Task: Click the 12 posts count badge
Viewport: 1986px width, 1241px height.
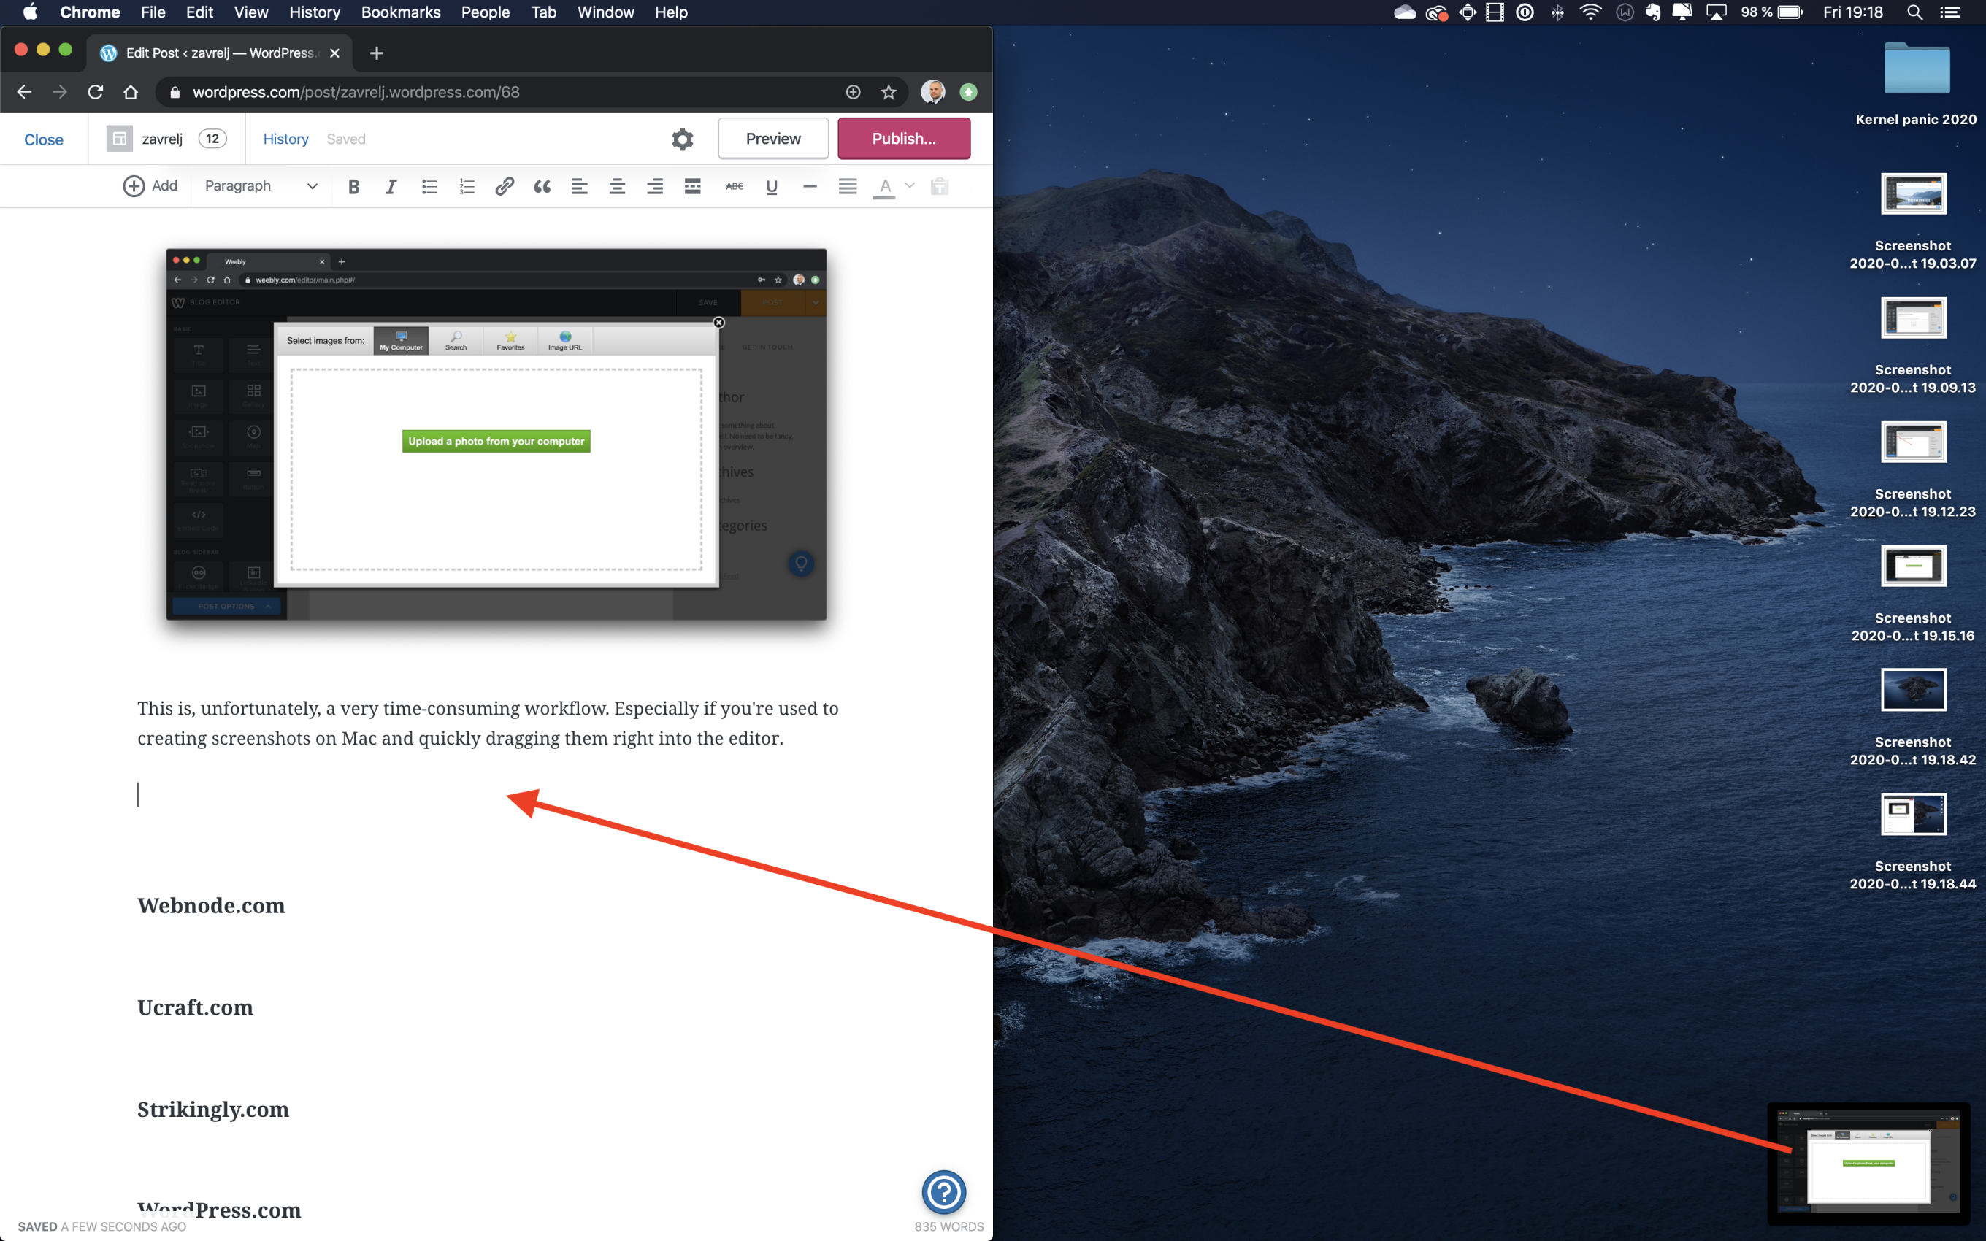Action: [212, 139]
